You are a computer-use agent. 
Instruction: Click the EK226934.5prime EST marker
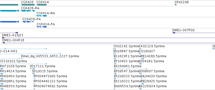pyautogui.click(x=140, y=89)
